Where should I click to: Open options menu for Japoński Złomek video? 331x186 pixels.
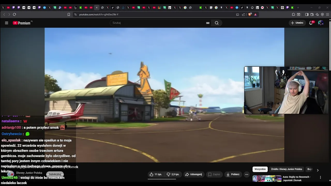(x=320, y=177)
